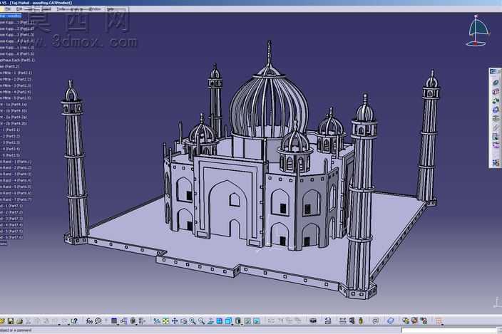Click the blue Isometric view box icon
Screen dimensions: 502x334
[220, 321]
